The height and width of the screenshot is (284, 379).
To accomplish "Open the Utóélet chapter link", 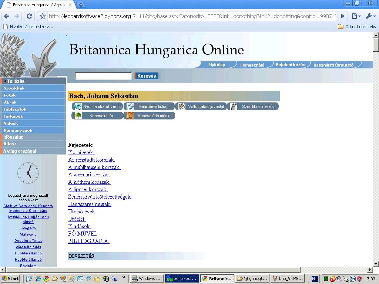I will coord(77,219).
